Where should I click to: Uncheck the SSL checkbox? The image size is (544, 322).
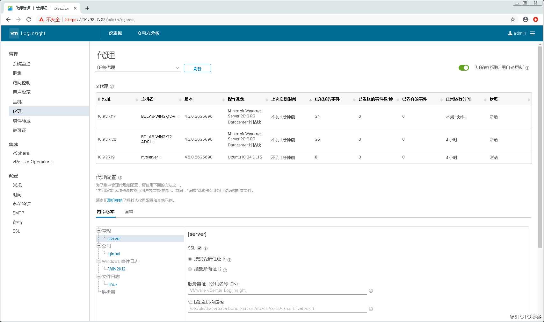pos(199,248)
